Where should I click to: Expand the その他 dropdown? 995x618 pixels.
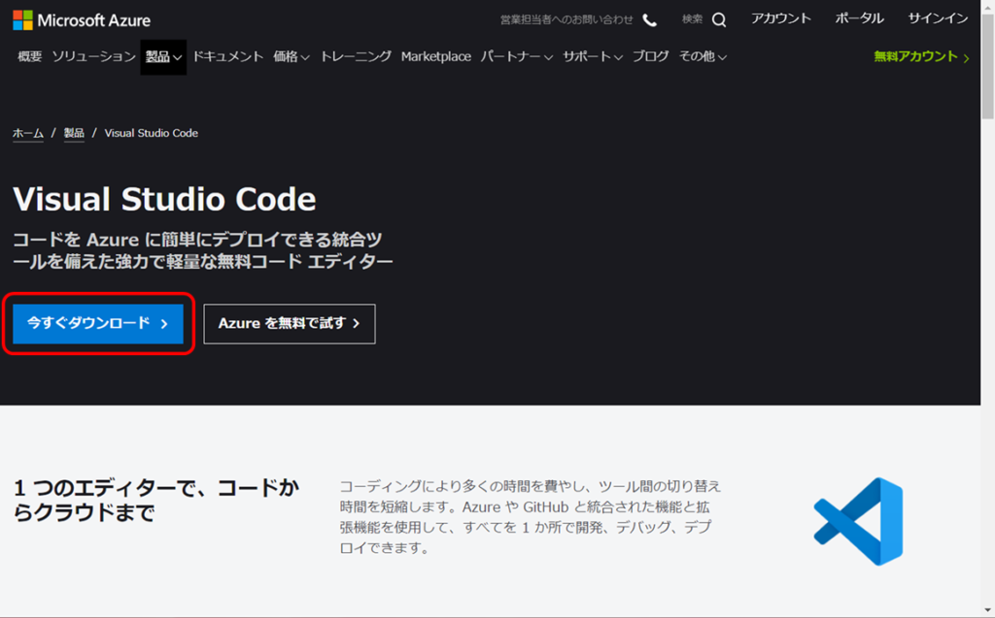pos(703,56)
